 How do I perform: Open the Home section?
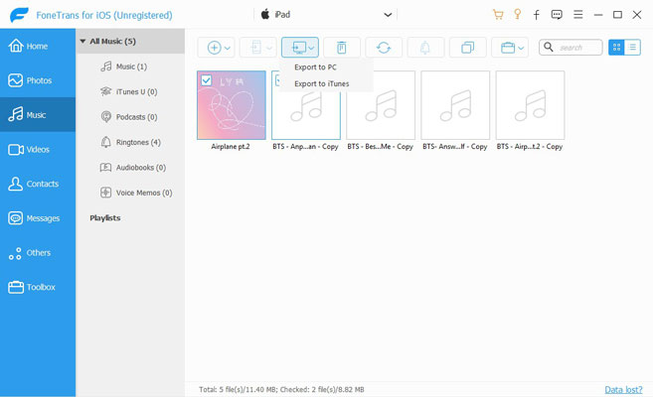[38, 46]
